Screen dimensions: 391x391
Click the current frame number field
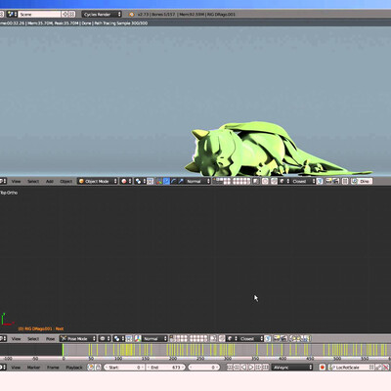(203, 368)
